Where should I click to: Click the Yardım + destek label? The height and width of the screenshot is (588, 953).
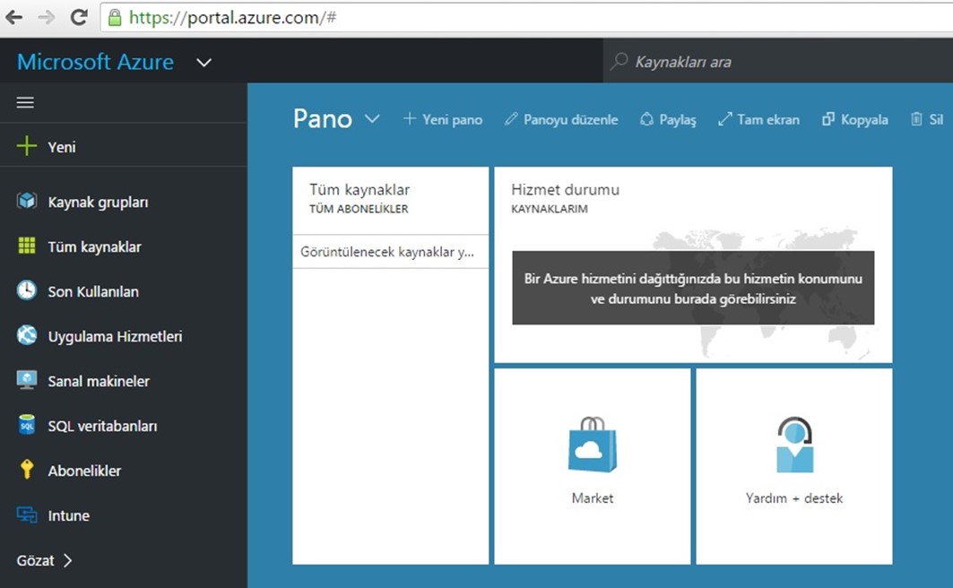point(794,498)
